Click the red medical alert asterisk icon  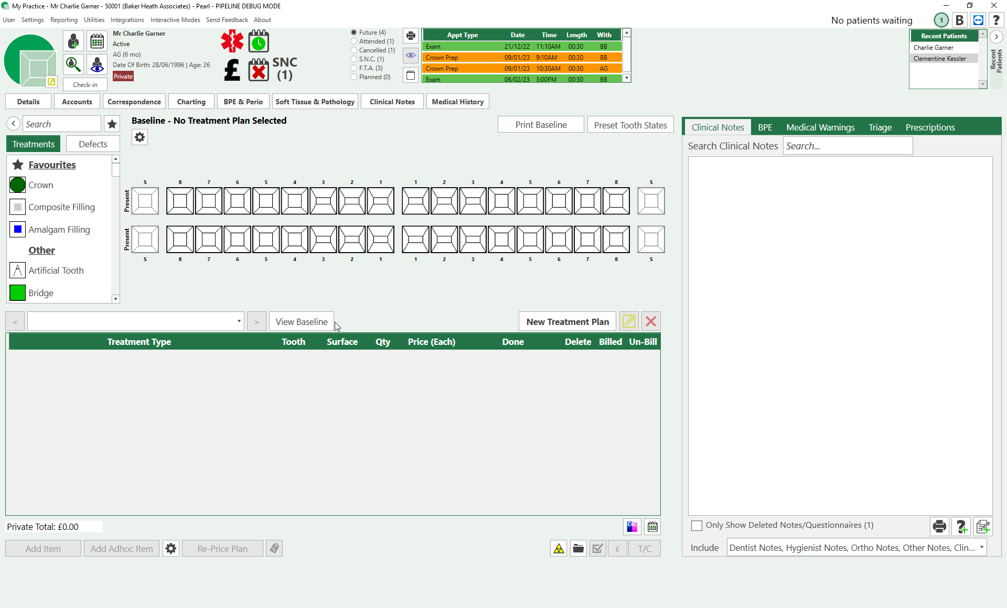232,41
